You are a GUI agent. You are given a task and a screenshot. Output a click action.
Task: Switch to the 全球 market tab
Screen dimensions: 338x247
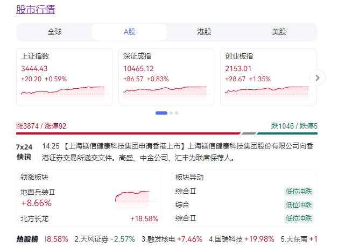pyautogui.click(x=55, y=32)
